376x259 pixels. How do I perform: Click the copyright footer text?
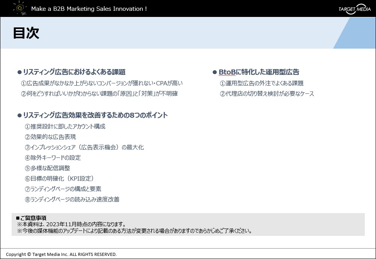(x=61, y=254)
